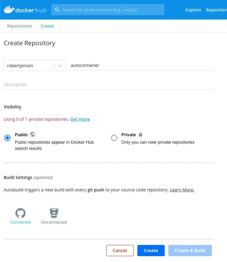
Task: Click the GitHub Connected icon
Action: click(x=20, y=213)
